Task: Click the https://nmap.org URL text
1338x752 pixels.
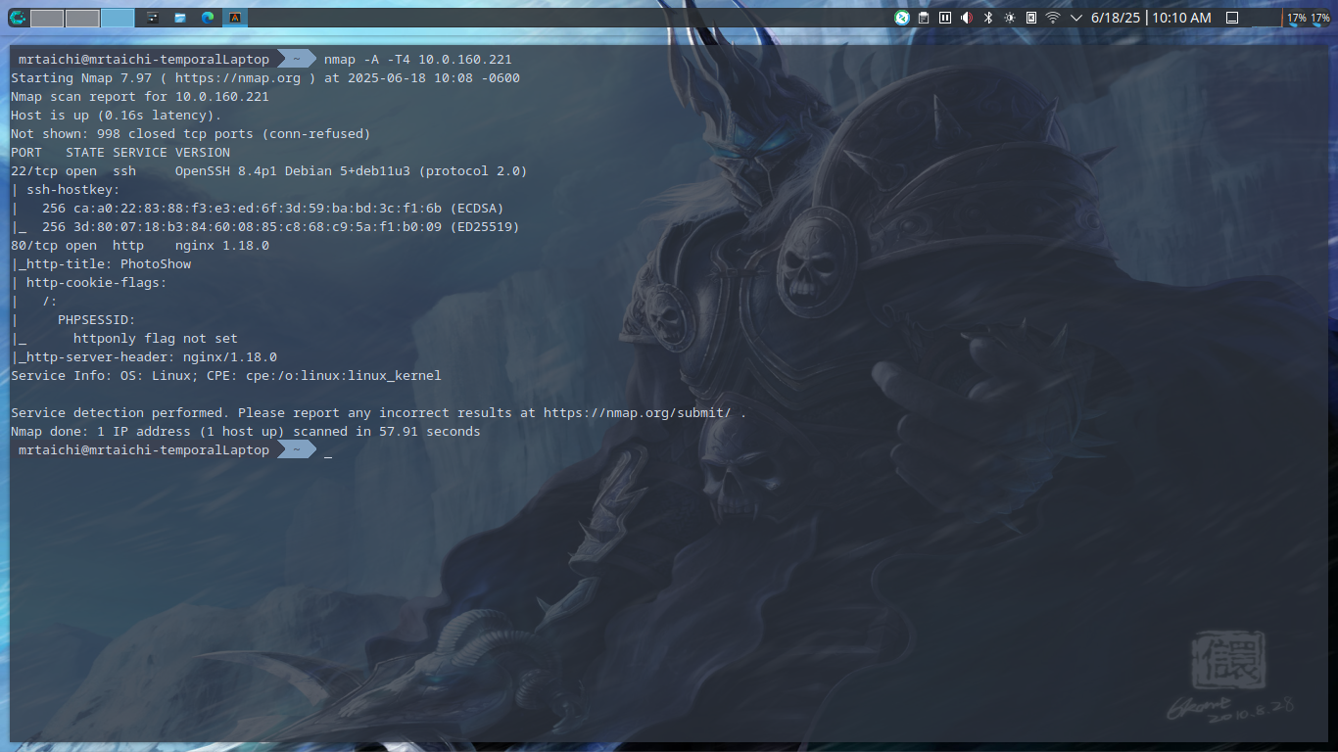Action: coord(238,78)
